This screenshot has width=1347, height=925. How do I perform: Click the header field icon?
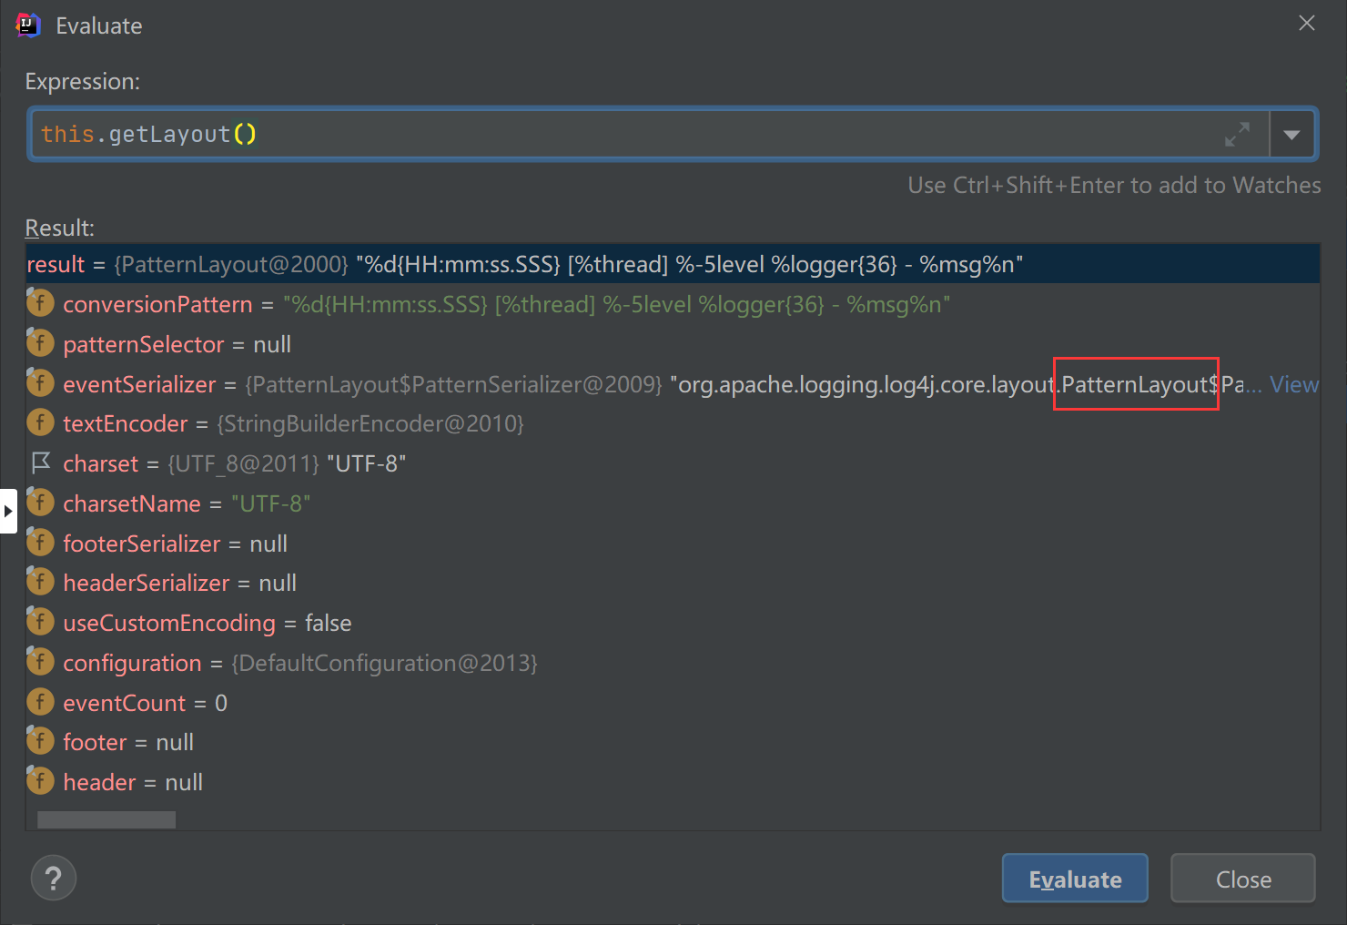40,781
